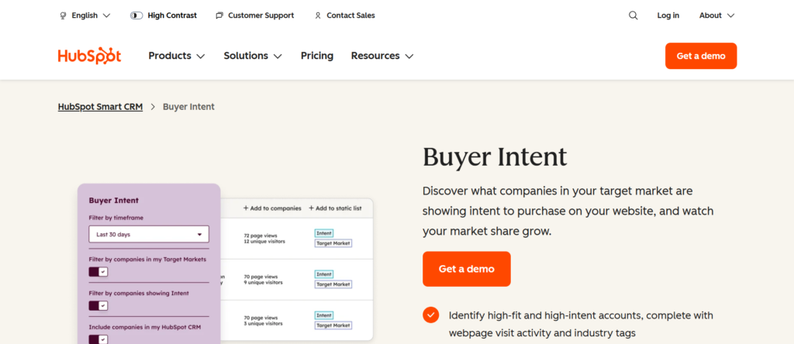Toggle filter by companies in Target Markets

coord(98,272)
